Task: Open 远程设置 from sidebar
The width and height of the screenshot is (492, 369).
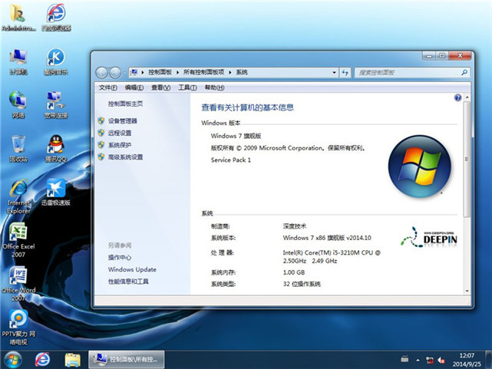Action: pyautogui.click(x=120, y=133)
